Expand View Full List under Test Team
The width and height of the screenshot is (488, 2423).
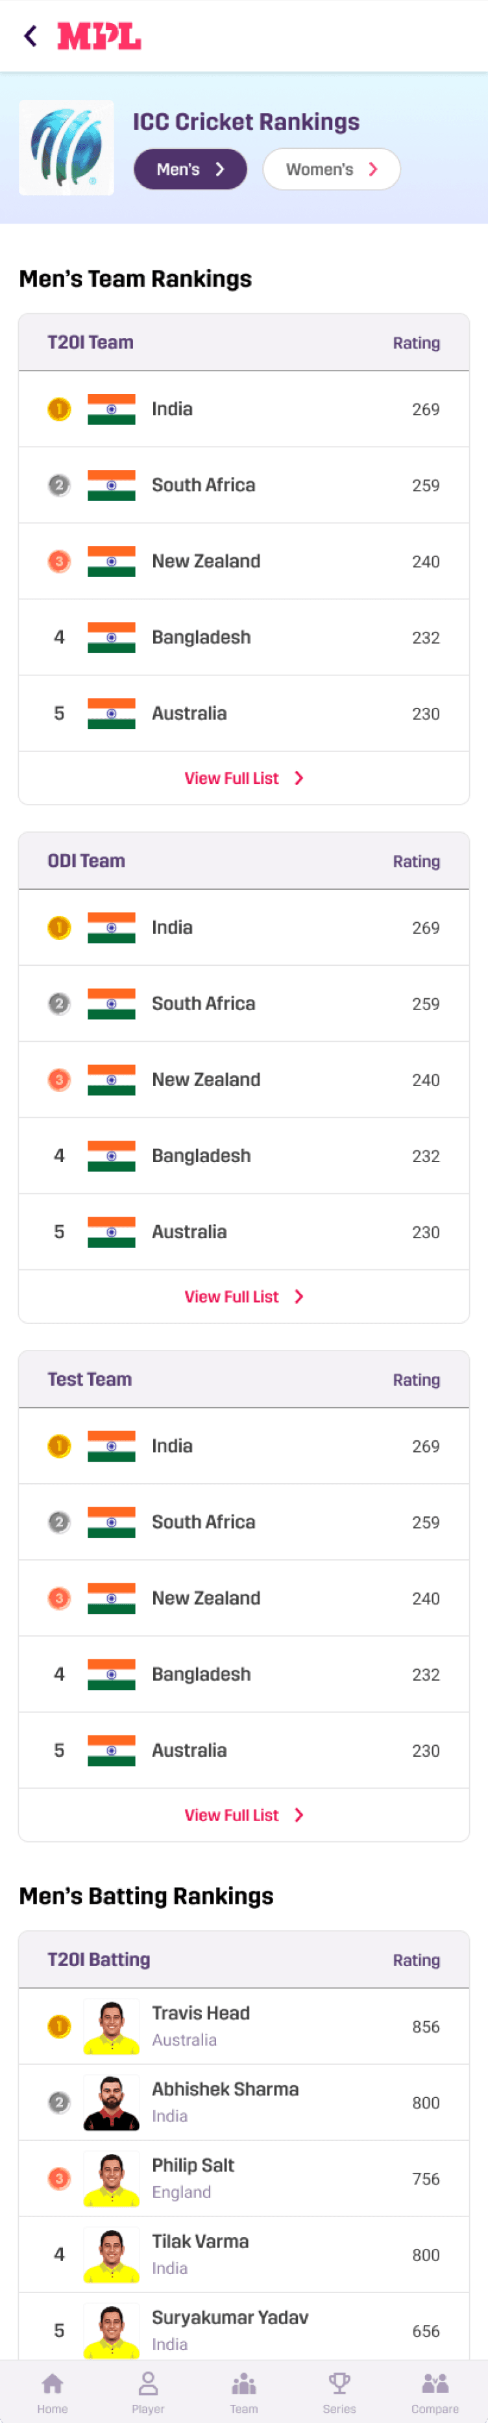coord(243,1815)
